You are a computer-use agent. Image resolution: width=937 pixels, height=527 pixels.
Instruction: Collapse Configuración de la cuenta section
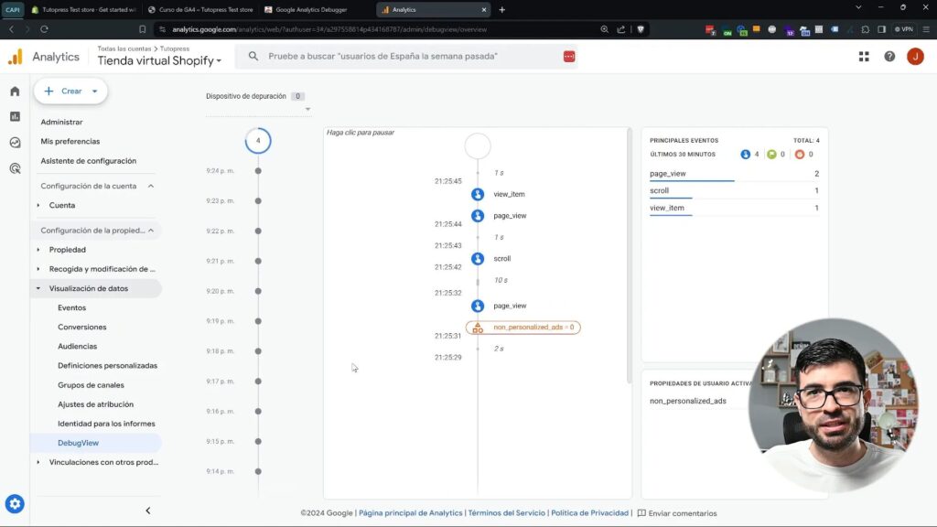coord(151,186)
